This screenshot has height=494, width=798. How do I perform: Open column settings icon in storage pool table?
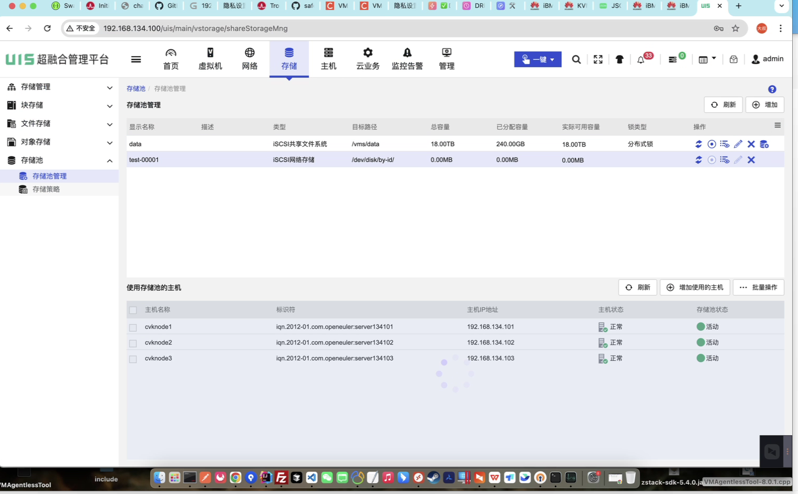(778, 125)
